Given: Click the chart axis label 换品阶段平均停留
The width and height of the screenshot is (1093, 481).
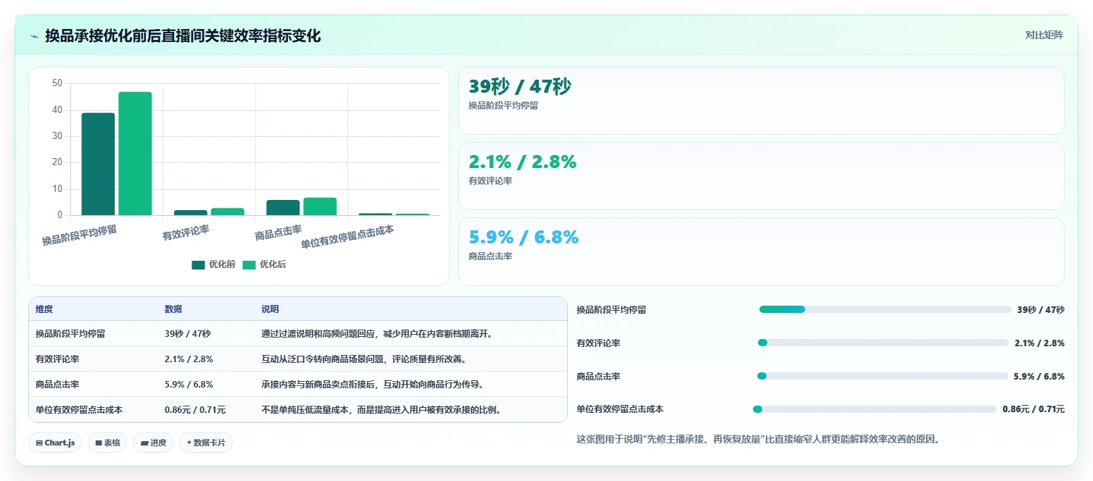Looking at the screenshot, I should (x=80, y=235).
